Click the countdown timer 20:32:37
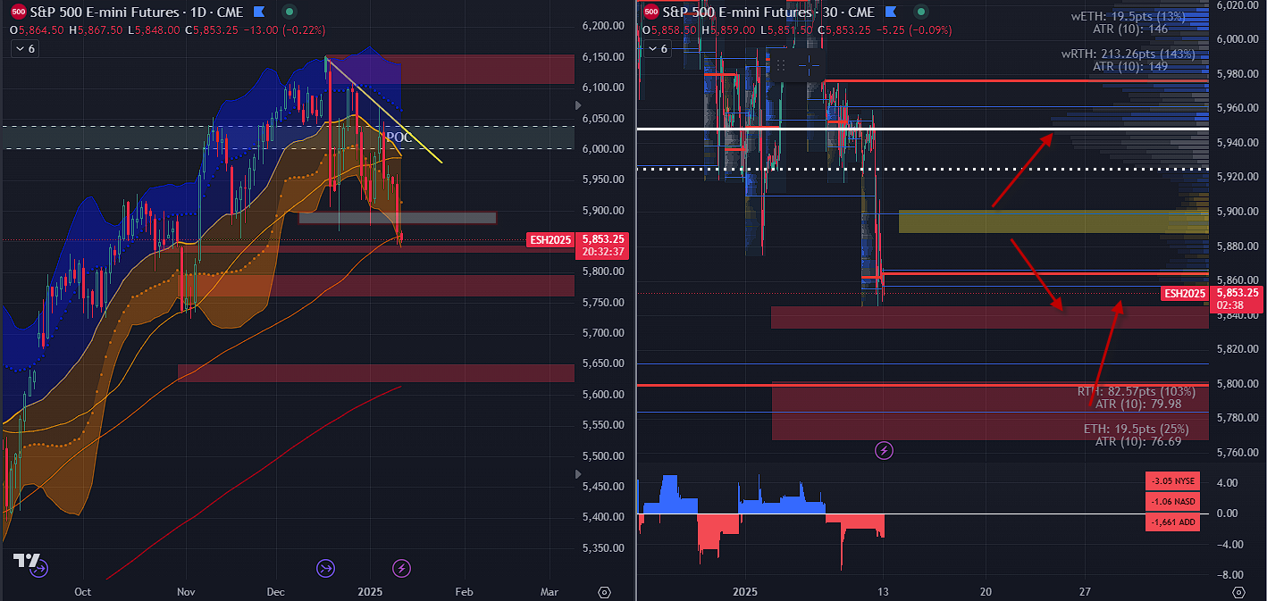Viewport: 1267px width, 601px height. 604,253
